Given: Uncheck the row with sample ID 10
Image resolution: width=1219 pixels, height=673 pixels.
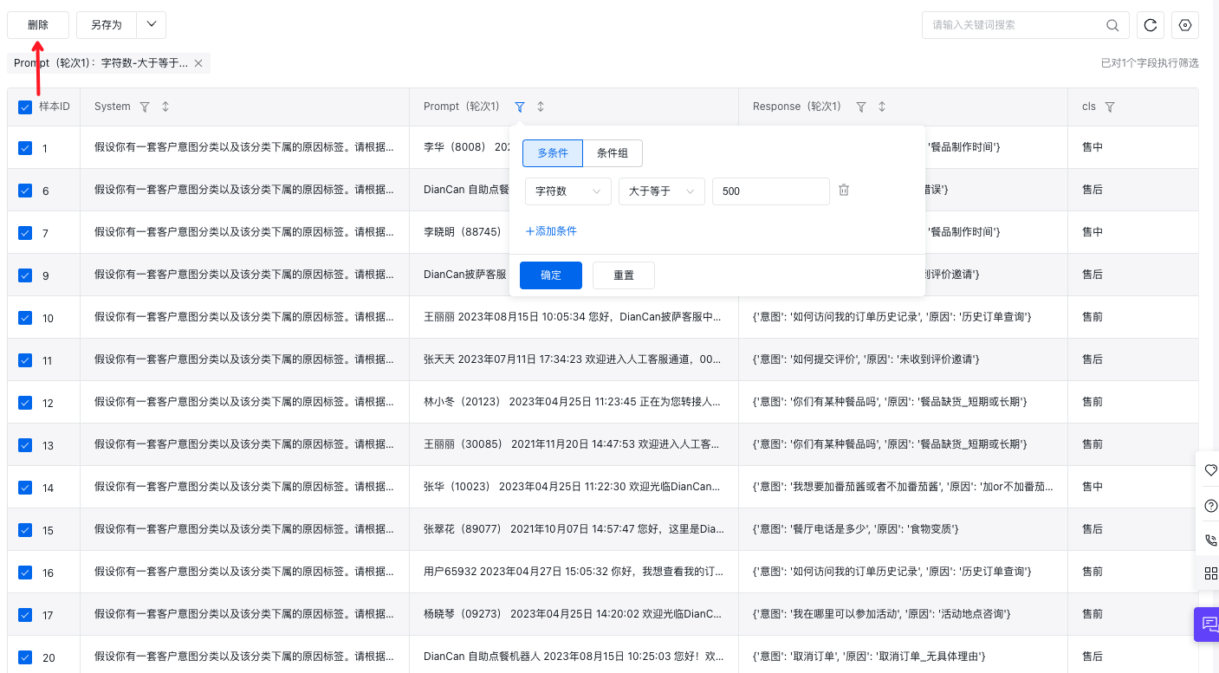Looking at the screenshot, I should click(x=25, y=318).
